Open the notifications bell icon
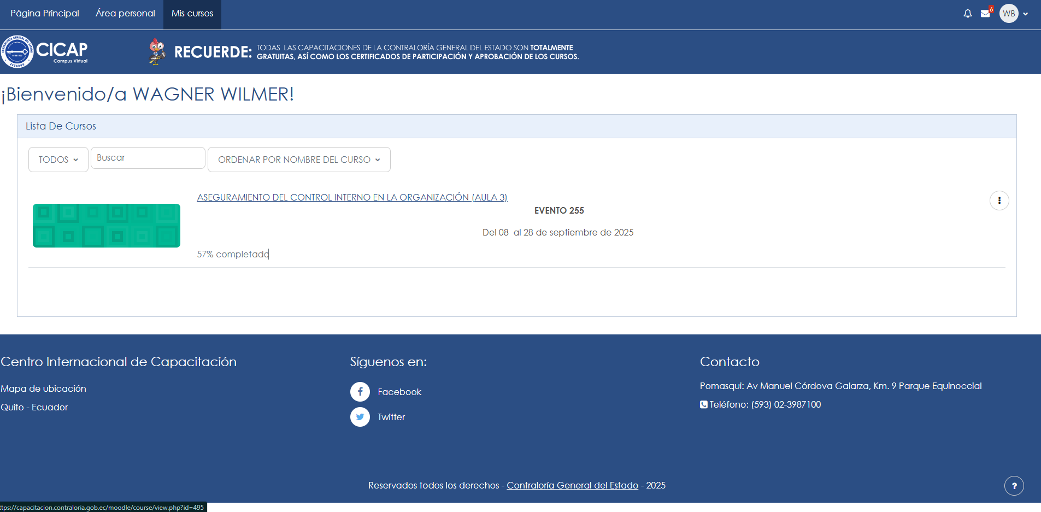The width and height of the screenshot is (1041, 512). (x=967, y=14)
